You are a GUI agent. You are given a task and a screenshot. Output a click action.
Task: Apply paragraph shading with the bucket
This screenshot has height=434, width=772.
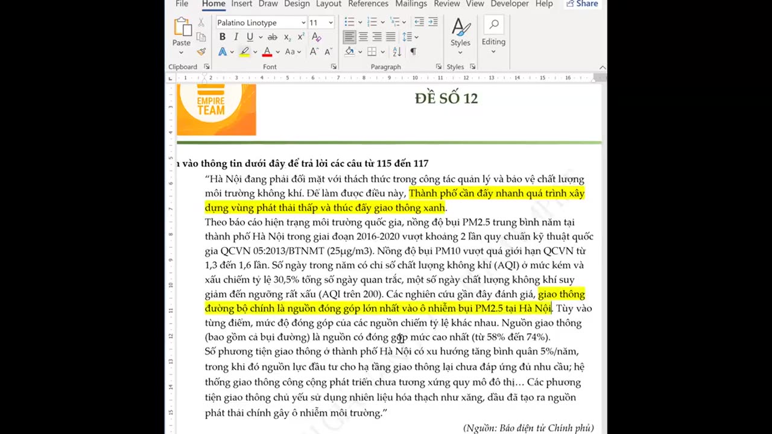pyautogui.click(x=349, y=52)
